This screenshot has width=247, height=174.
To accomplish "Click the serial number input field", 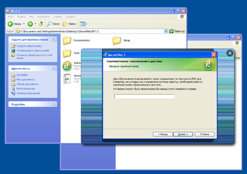I will tap(144, 96).
